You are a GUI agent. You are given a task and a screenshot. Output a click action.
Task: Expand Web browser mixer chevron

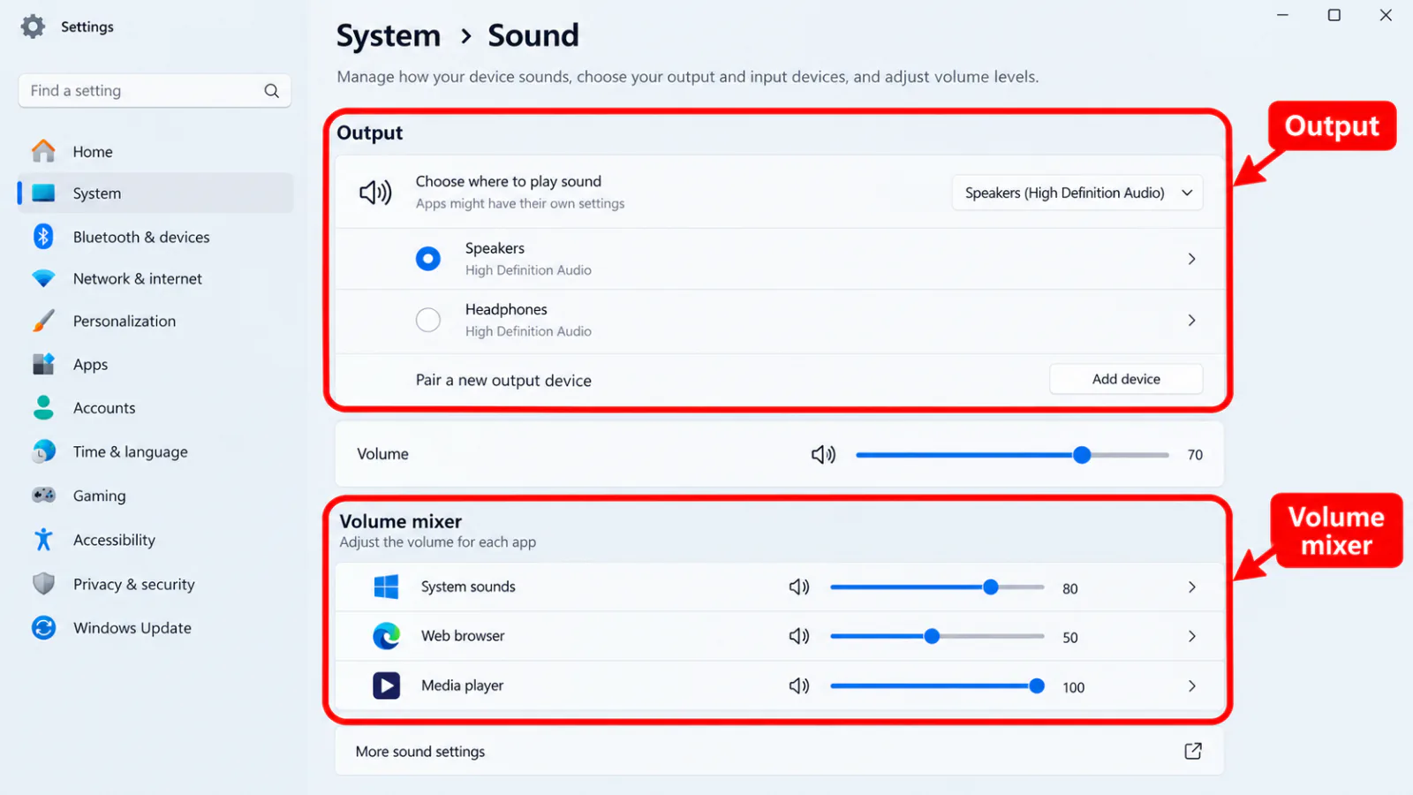click(1192, 636)
